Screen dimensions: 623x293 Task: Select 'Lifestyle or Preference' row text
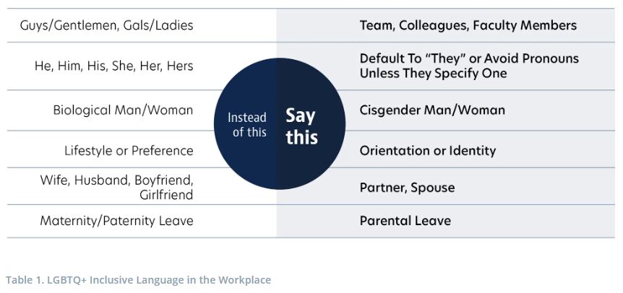click(x=129, y=151)
